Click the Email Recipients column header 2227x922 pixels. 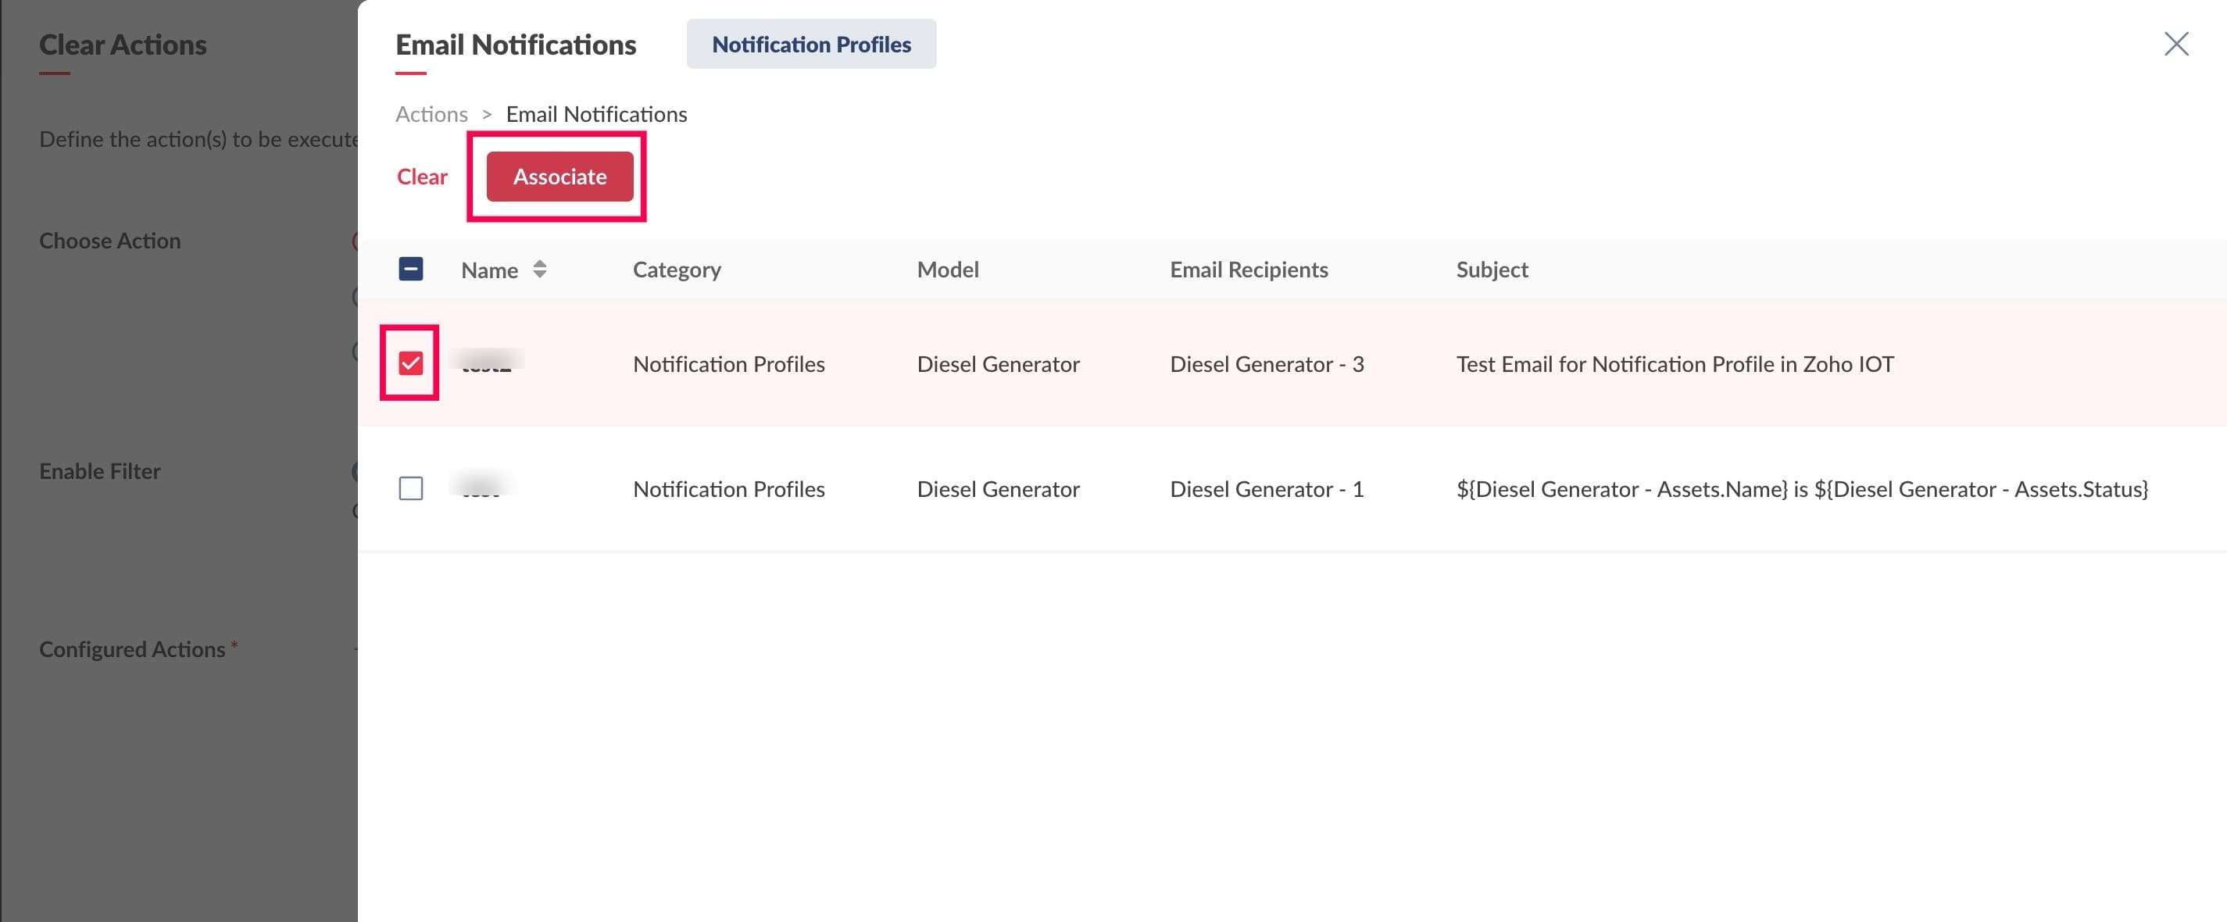tap(1247, 270)
